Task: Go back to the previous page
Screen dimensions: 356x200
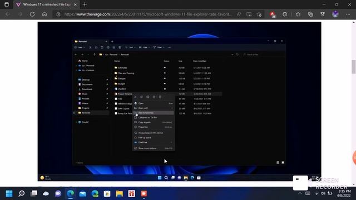Action: click(8, 14)
